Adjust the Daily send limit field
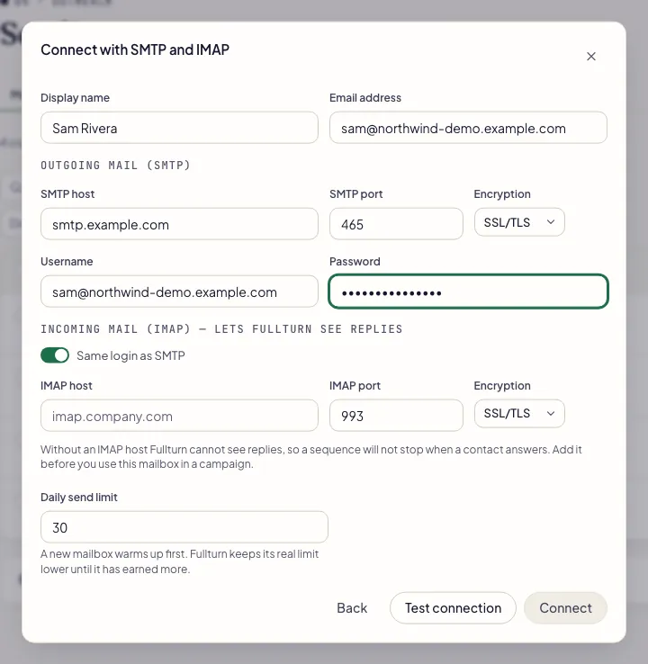The image size is (648, 664). coord(184,527)
